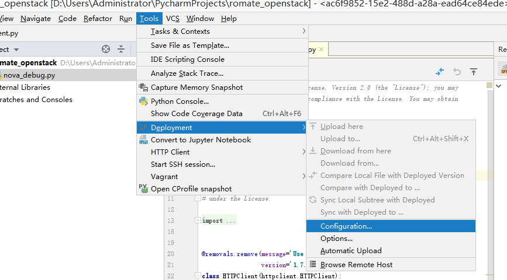507x280 pixels.
Task: Click the collapse all icon in project panel
Action: (121, 49)
